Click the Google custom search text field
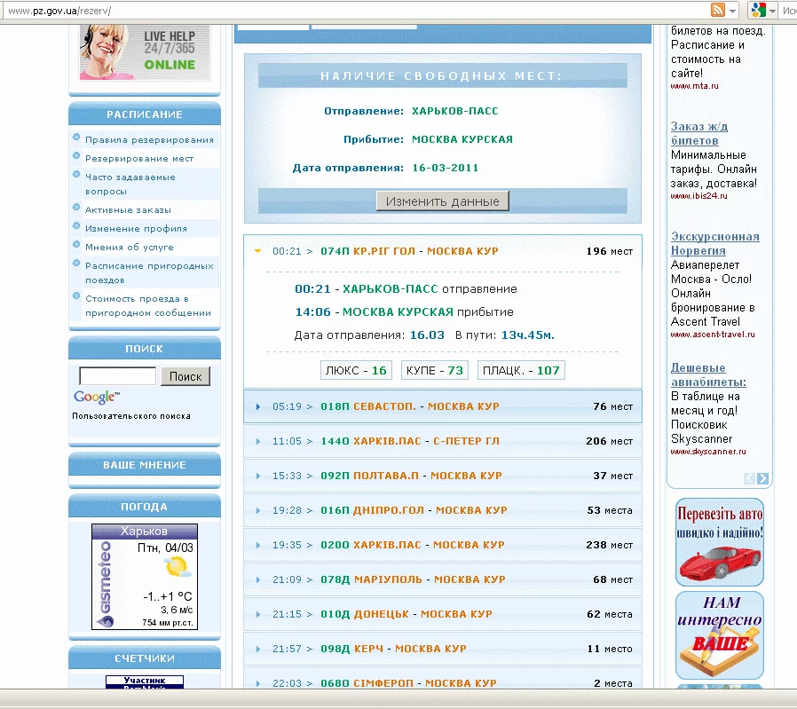The image size is (797, 709). click(x=117, y=376)
